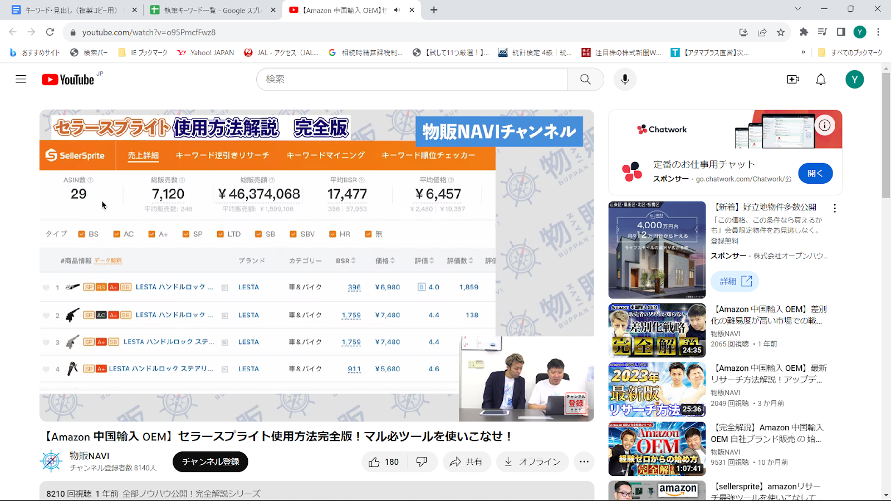Share this page from address bar
The height and width of the screenshot is (501, 891).
pyautogui.click(x=762, y=32)
